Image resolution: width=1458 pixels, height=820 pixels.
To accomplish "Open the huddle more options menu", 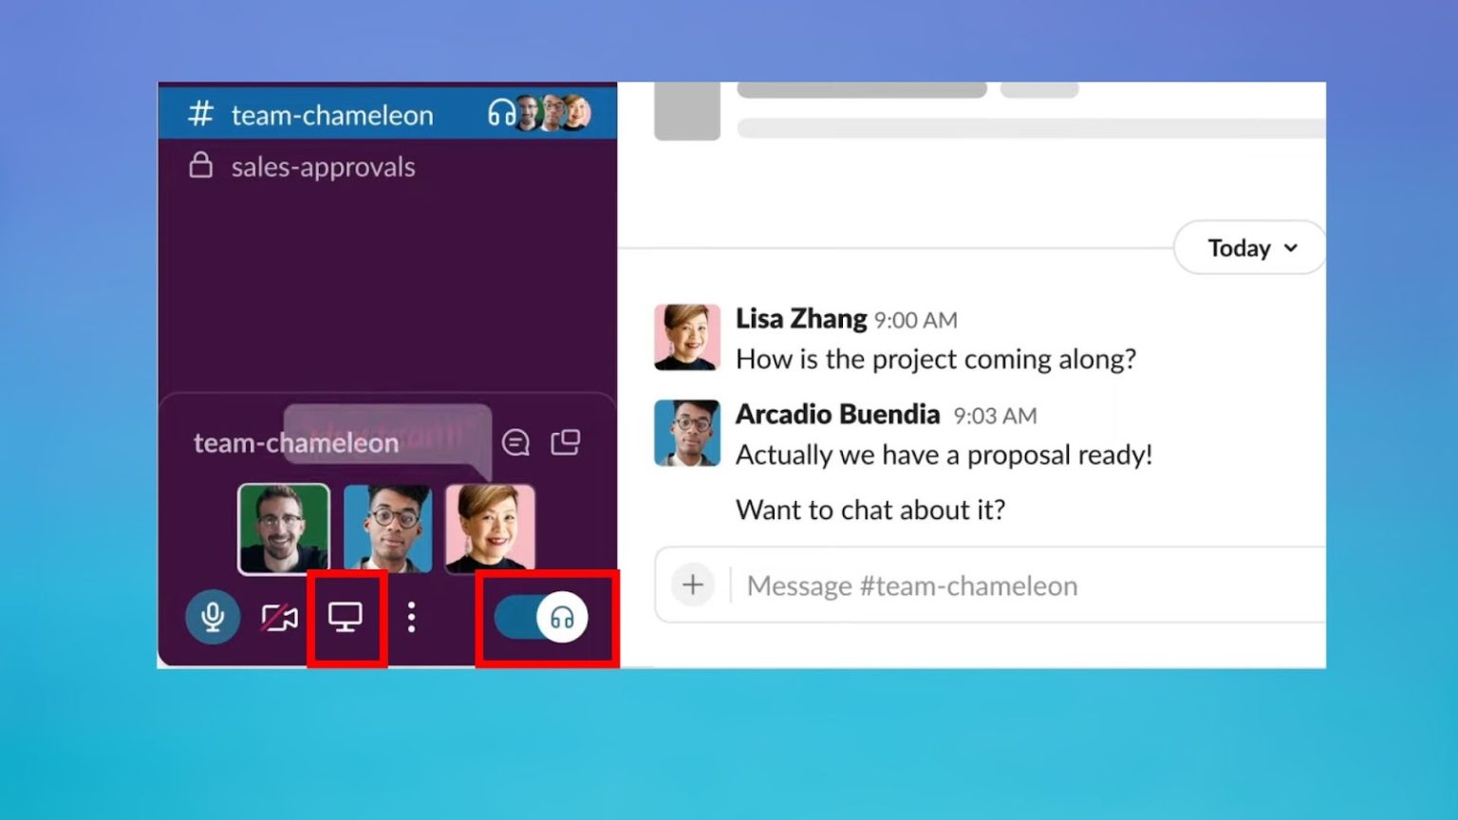I will 411,617.
